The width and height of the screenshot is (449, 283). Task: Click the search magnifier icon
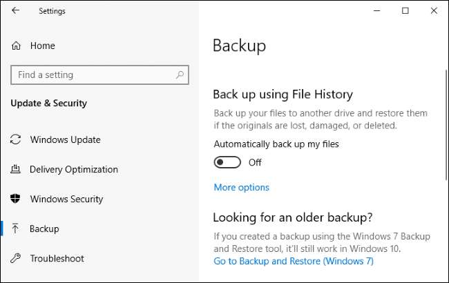coord(180,75)
